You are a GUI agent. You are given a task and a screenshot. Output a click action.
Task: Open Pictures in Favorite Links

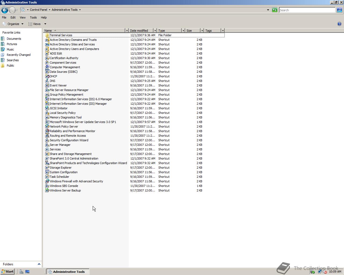point(12,44)
